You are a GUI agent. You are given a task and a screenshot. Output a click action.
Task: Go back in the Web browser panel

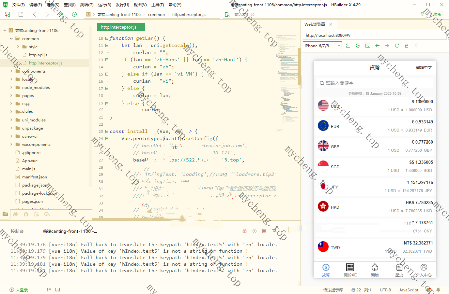[x=378, y=46]
